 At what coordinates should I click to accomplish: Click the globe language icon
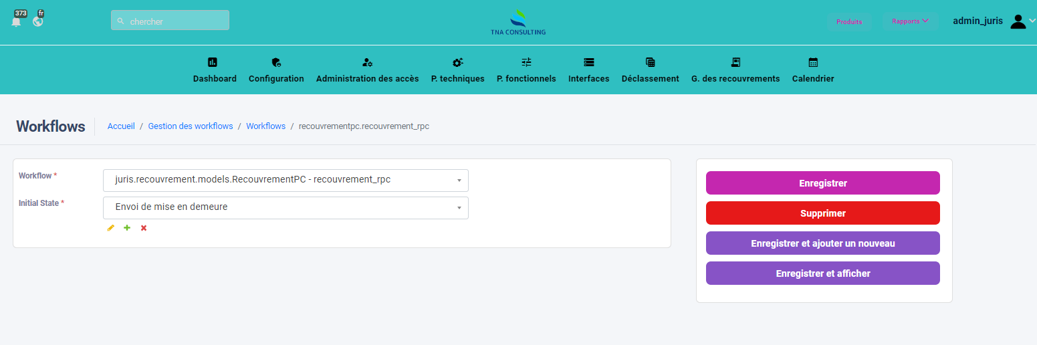(38, 21)
